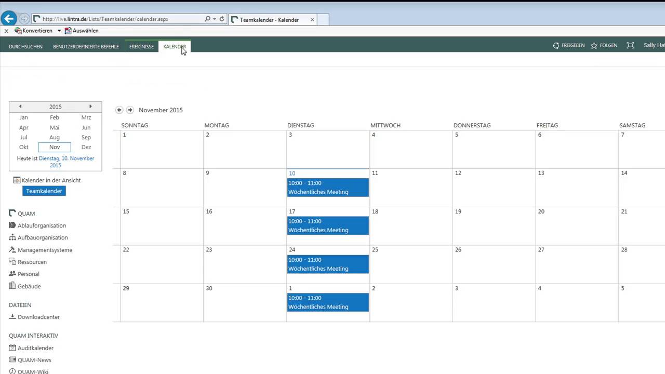Open the Downloadcenter link

[38, 317]
